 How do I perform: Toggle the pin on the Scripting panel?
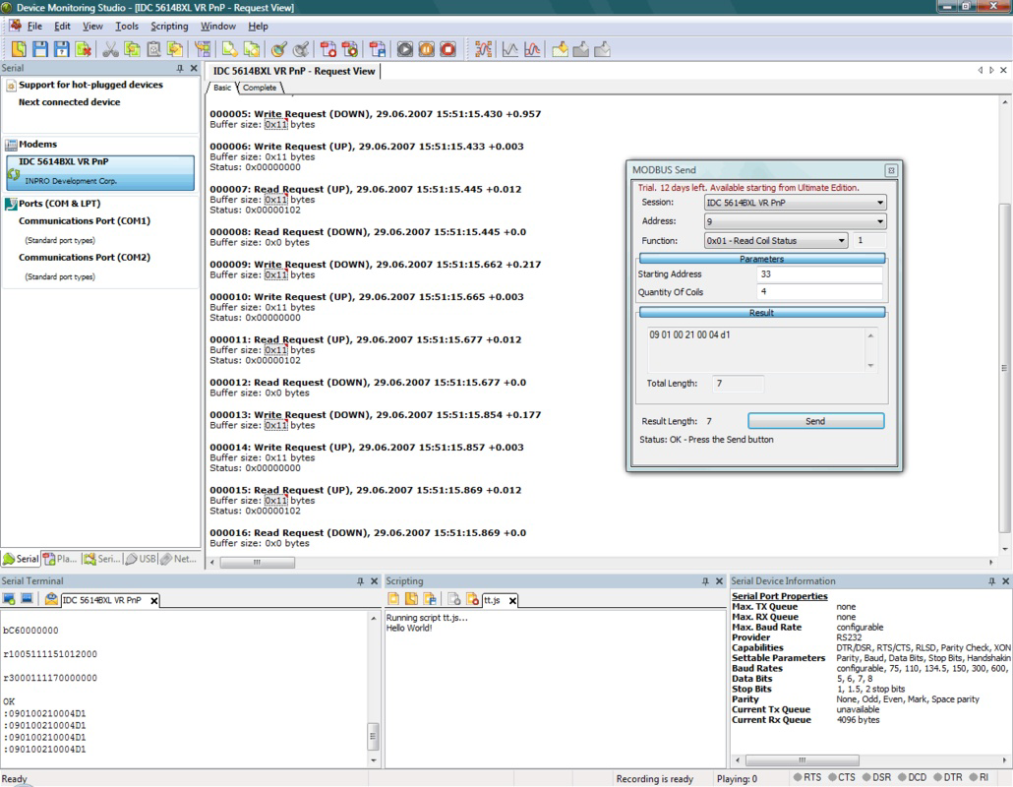click(x=705, y=580)
